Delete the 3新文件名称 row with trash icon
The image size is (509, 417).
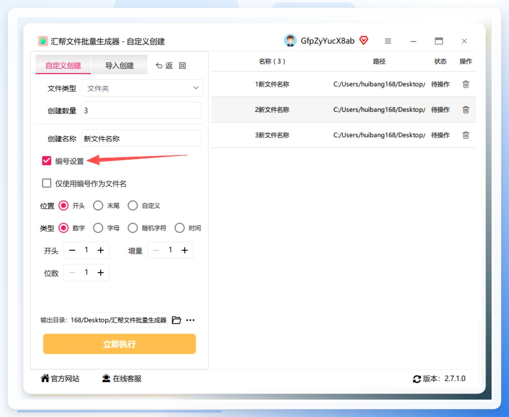click(466, 135)
